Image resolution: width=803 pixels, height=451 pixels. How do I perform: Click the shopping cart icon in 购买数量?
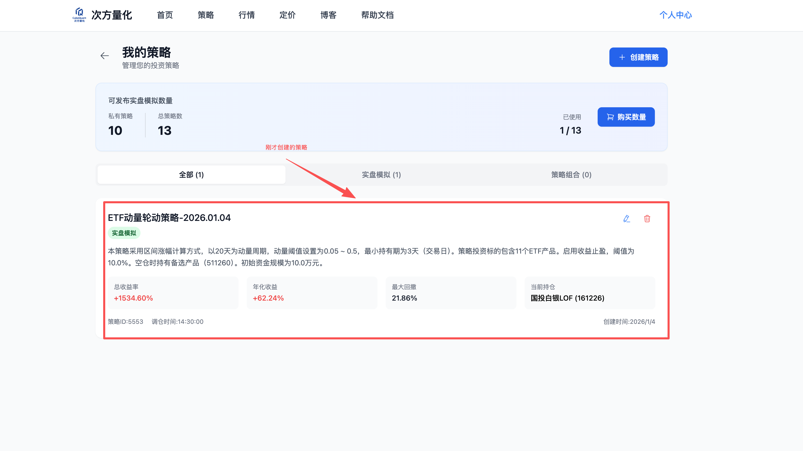click(x=610, y=117)
